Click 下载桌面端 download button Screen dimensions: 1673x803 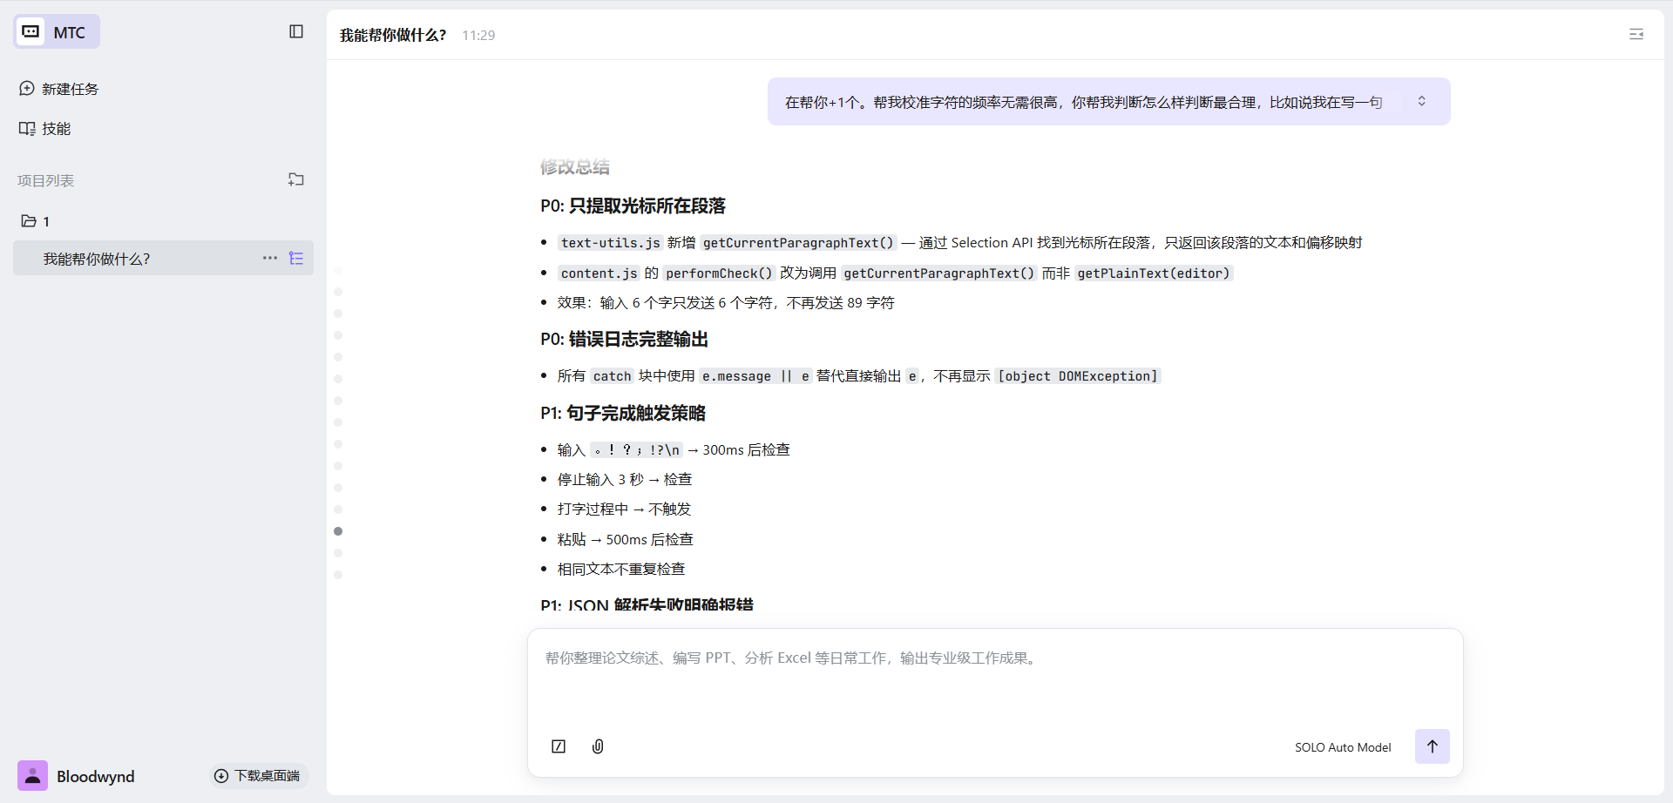pyautogui.click(x=258, y=776)
